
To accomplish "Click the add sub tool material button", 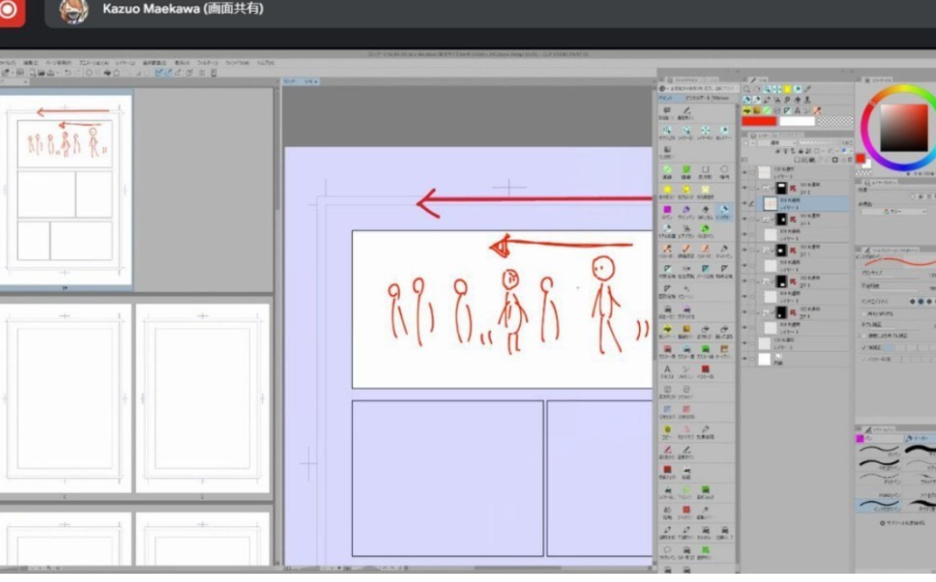I will tap(903, 523).
